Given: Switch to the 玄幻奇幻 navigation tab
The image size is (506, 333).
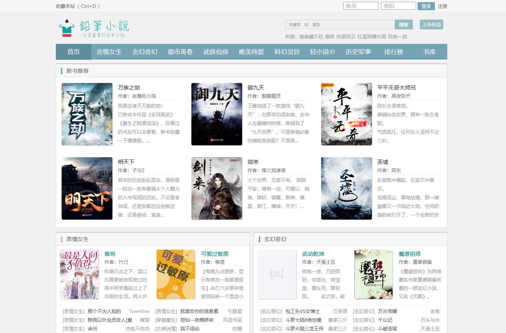Looking at the screenshot, I should coord(145,52).
